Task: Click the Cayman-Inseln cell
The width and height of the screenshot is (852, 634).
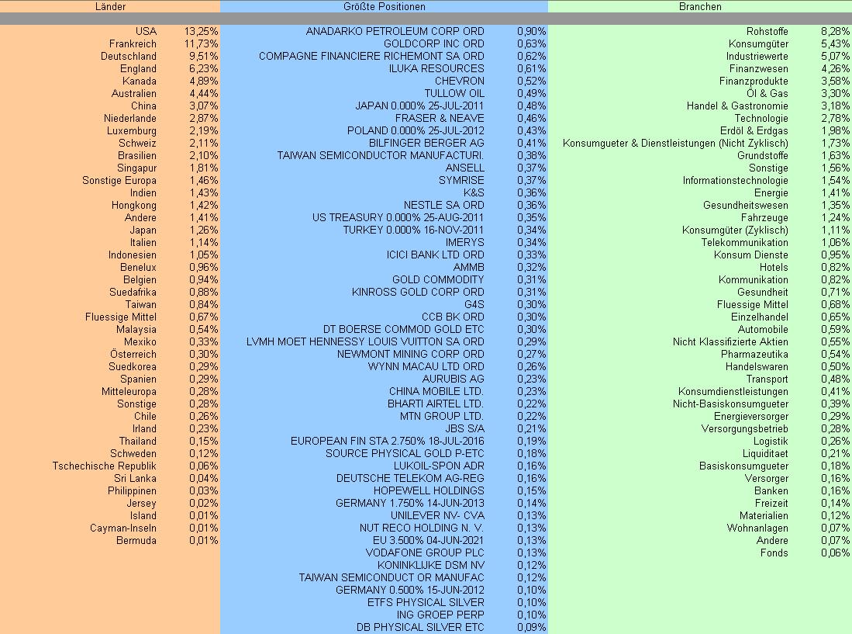Action: tap(123, 528)
